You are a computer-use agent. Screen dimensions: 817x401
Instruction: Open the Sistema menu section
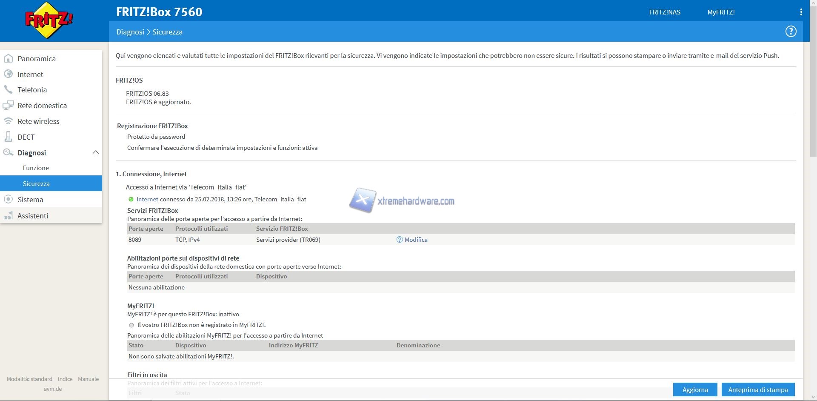[30, 200]
